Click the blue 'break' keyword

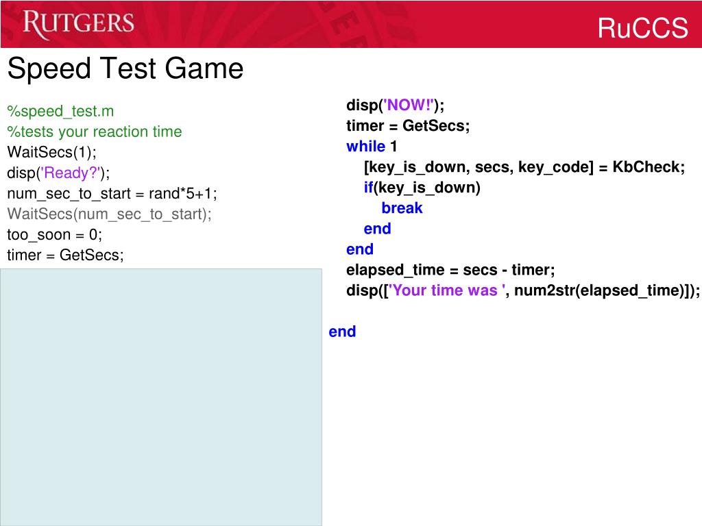point(402,208)
